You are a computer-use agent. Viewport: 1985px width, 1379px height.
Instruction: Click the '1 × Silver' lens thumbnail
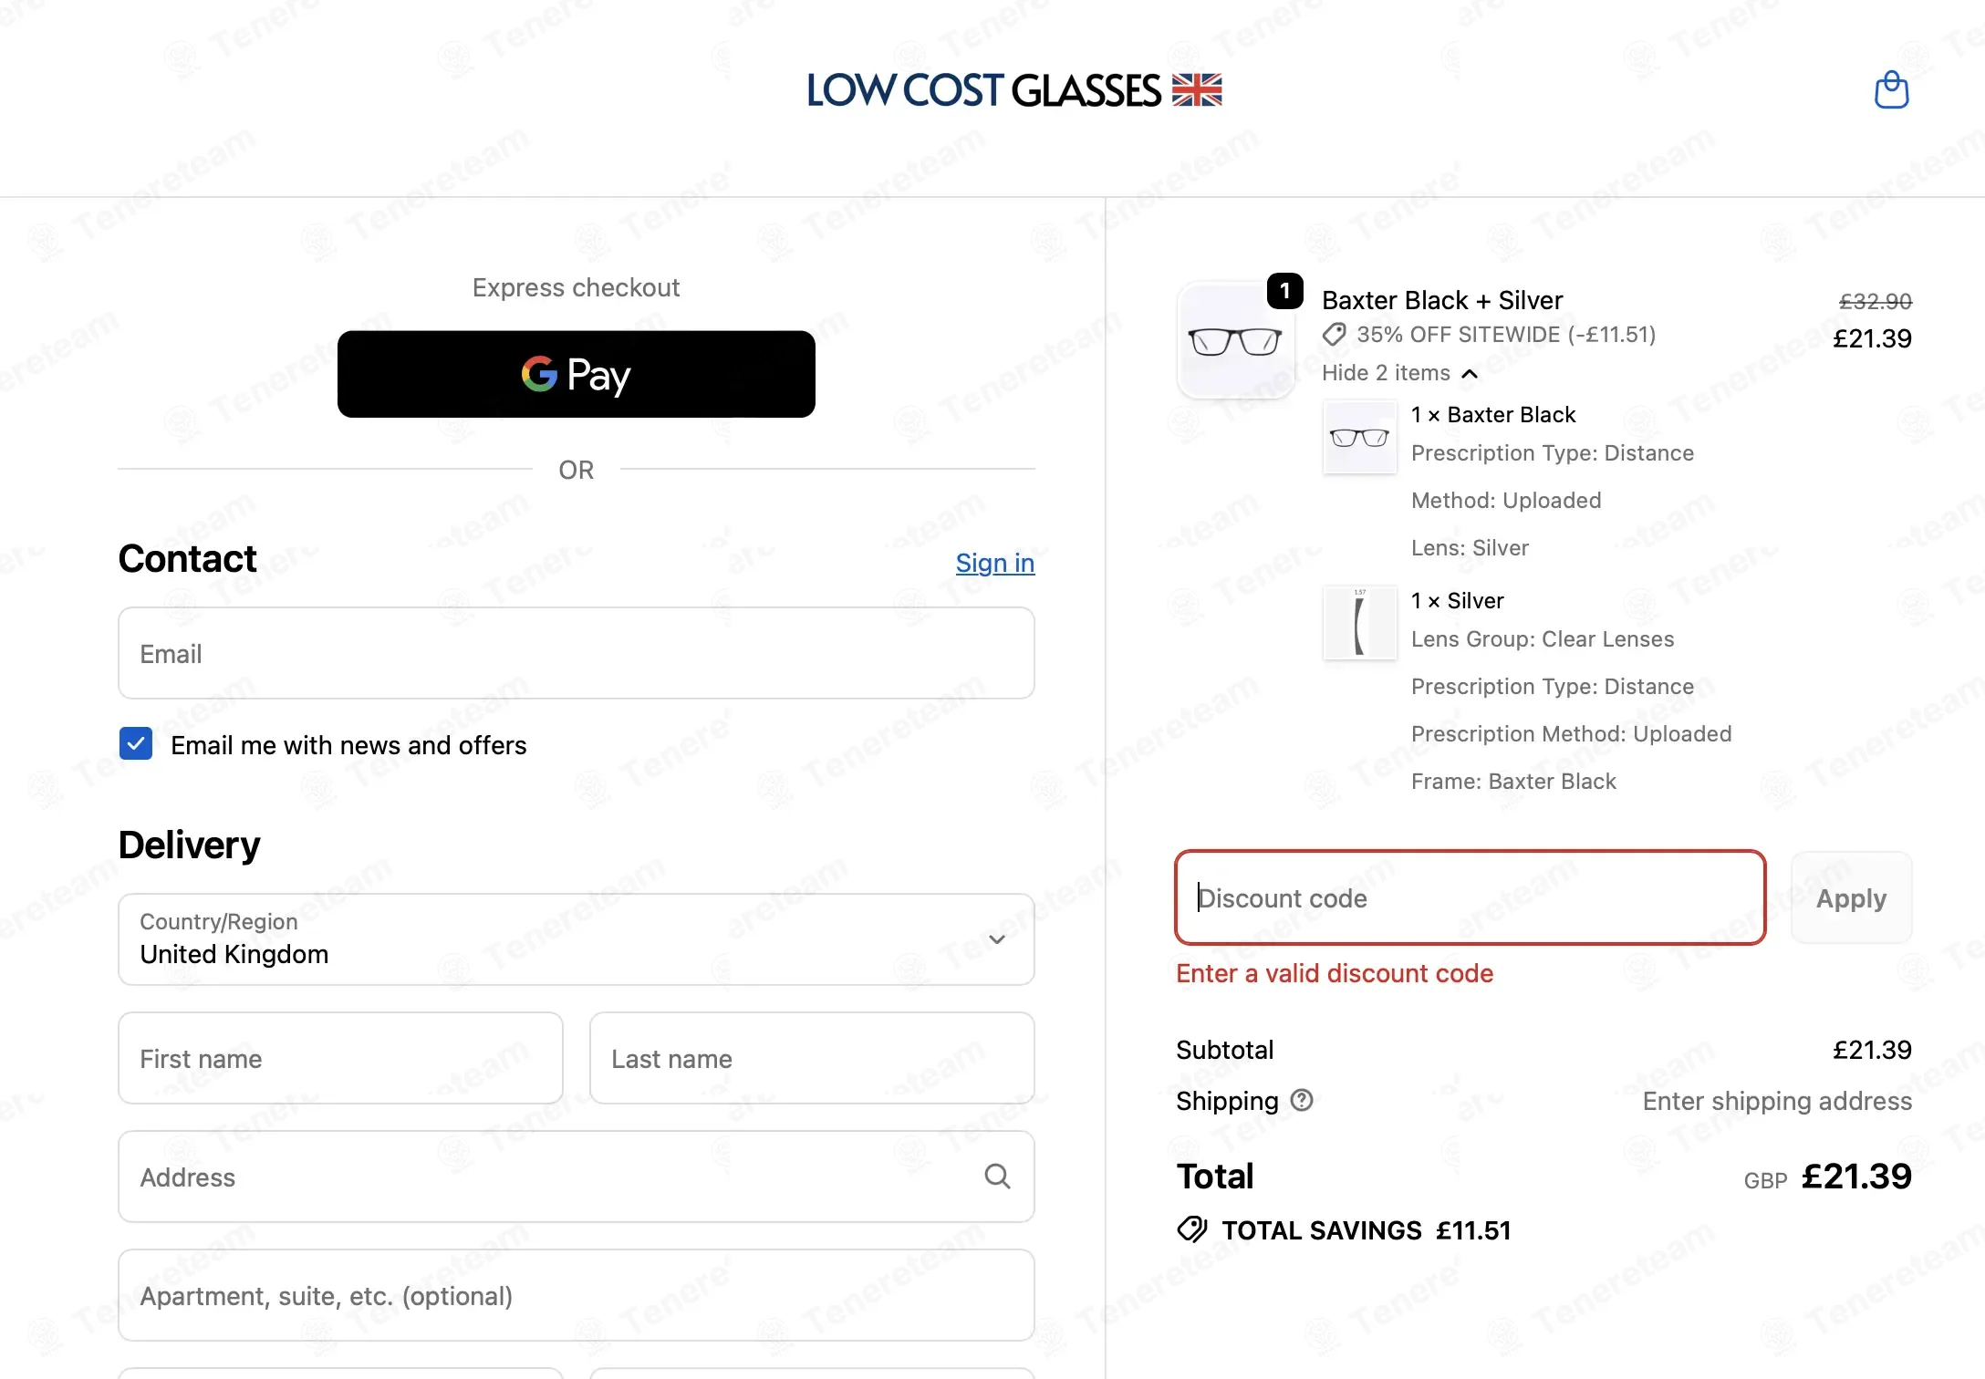(1359, 622)
